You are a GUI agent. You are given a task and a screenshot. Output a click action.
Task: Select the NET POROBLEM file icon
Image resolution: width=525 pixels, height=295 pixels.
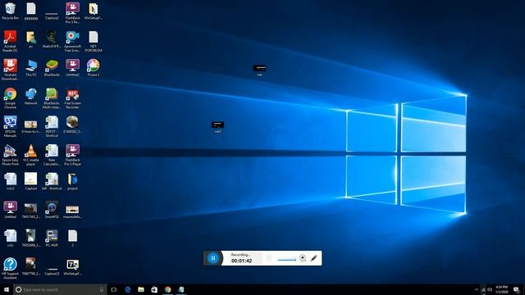click(x=94, y=41)
